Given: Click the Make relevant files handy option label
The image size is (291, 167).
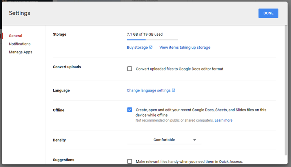Looking at the screenshot, I should click(x=189, y=162).
